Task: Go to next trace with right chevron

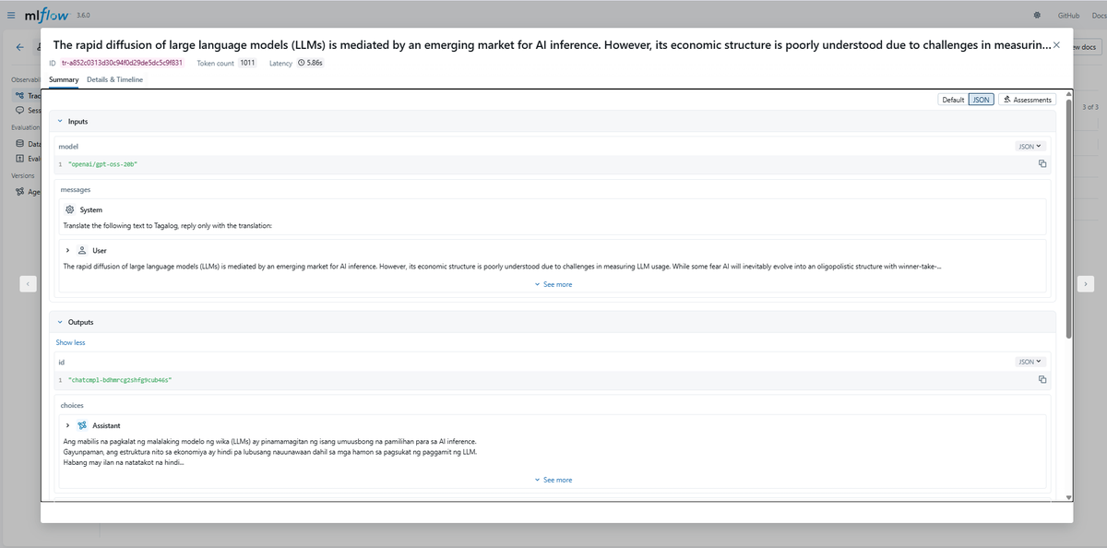Action: [x=1086, y=284]
